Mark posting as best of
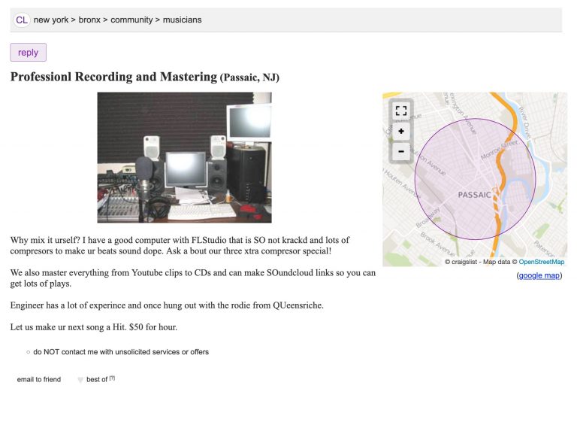Screen dimensions: 577x428 click(x=97, y=379)
